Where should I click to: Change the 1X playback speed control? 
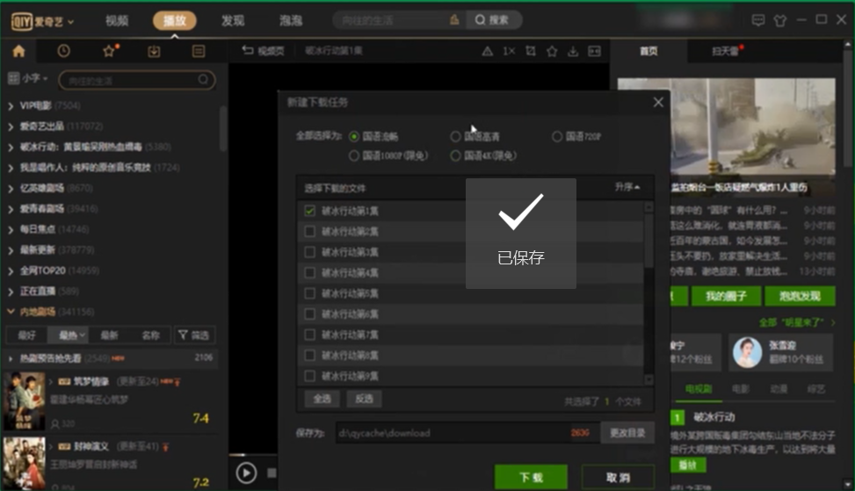pyautogui.click(x=509, y=51)
